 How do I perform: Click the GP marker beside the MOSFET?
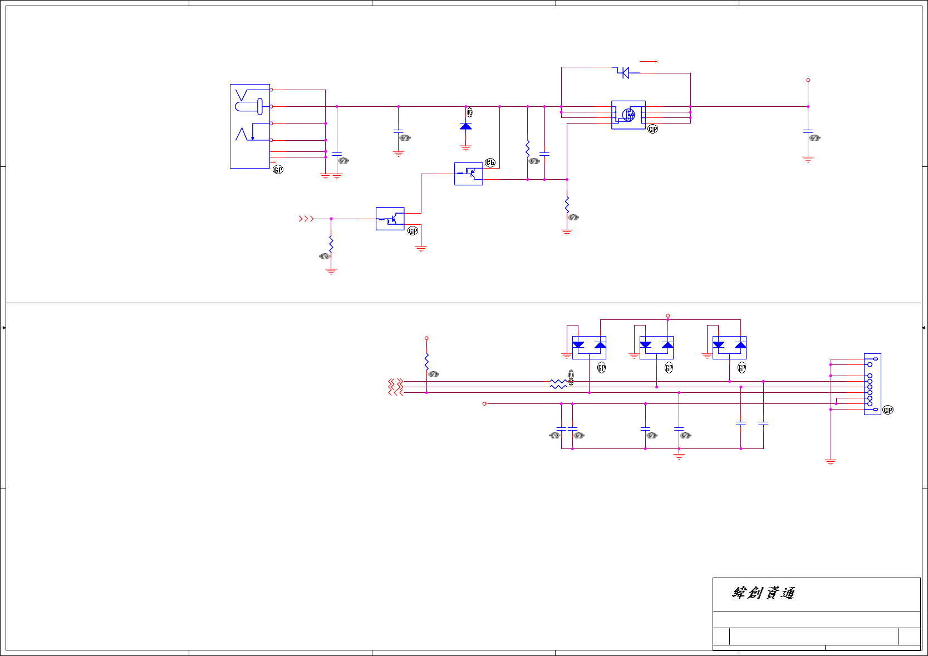point(653,129)
